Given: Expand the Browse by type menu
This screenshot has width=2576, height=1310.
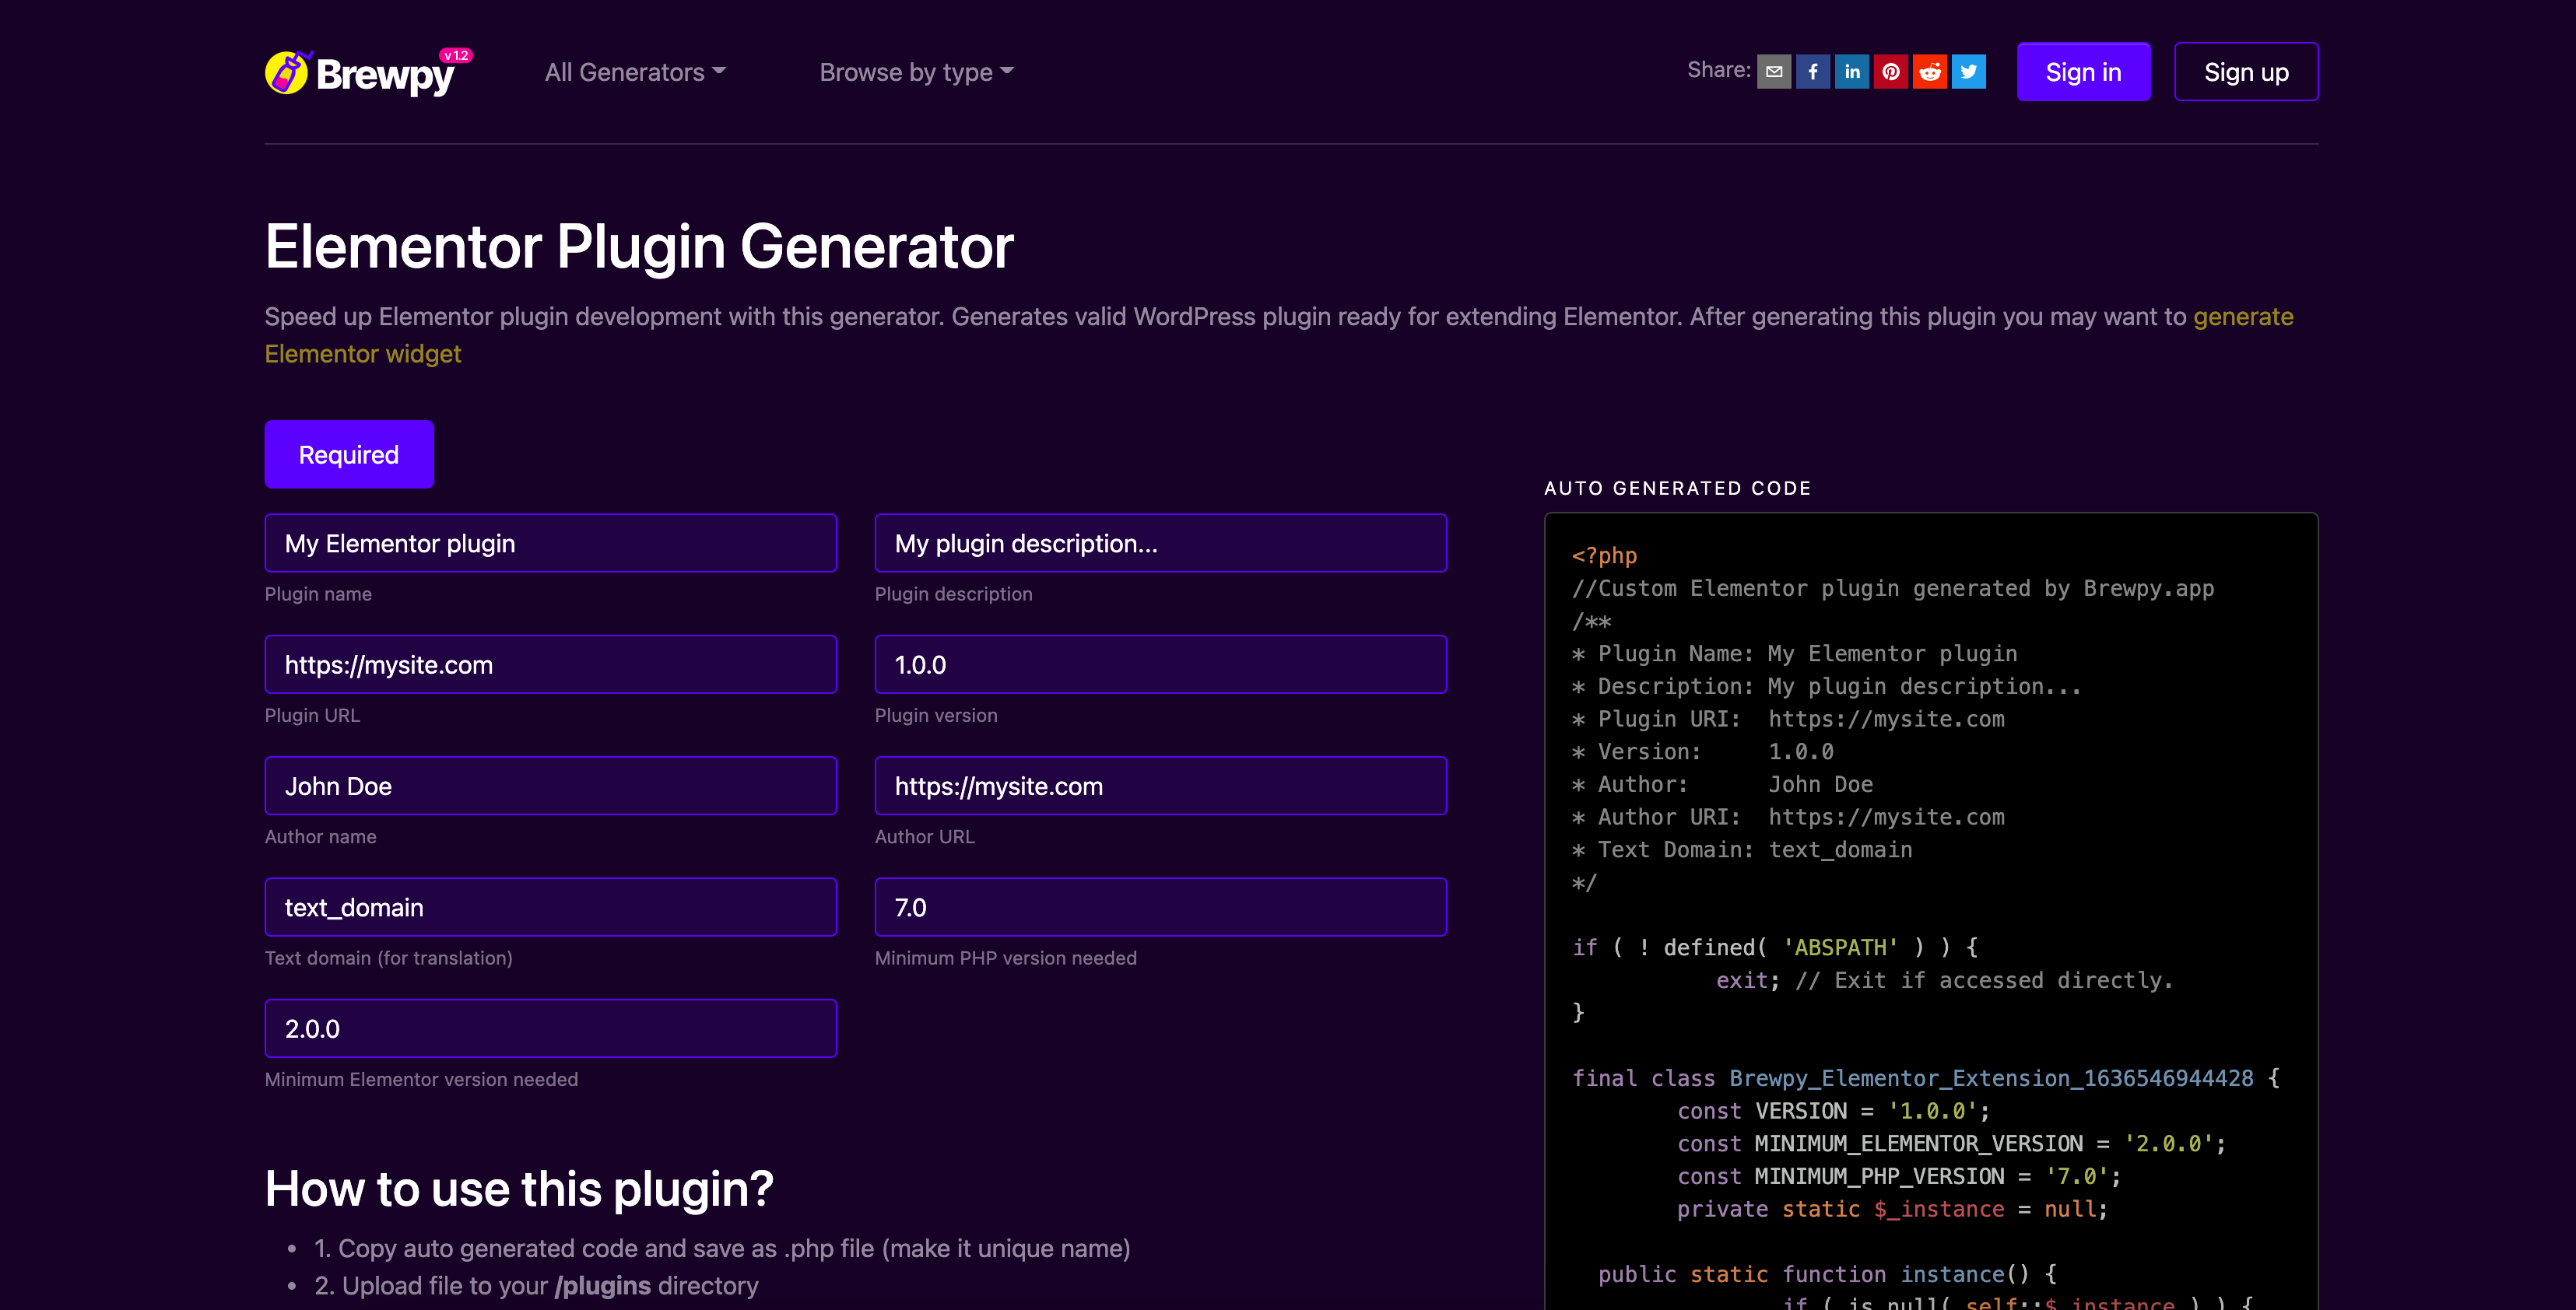Looking at the screenshot, I should tap(916, 72).
